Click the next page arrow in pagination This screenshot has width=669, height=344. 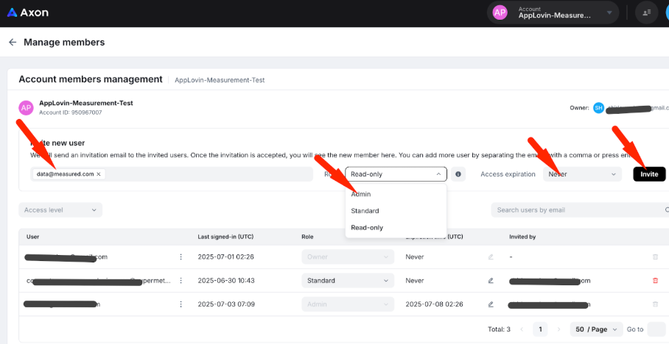pyautogui.click(x=559, y=329)
